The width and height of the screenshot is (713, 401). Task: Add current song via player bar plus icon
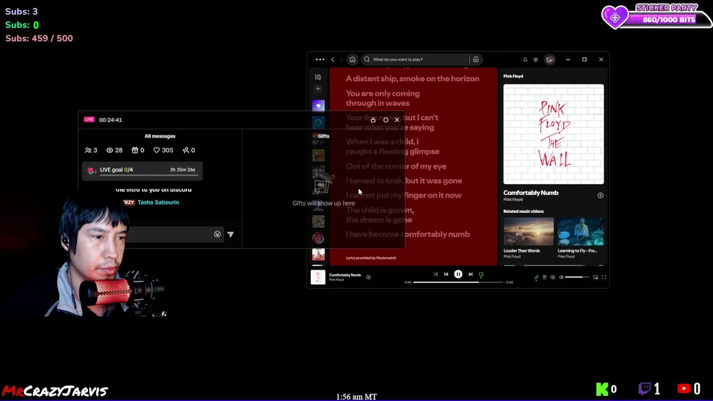point(368,277)
